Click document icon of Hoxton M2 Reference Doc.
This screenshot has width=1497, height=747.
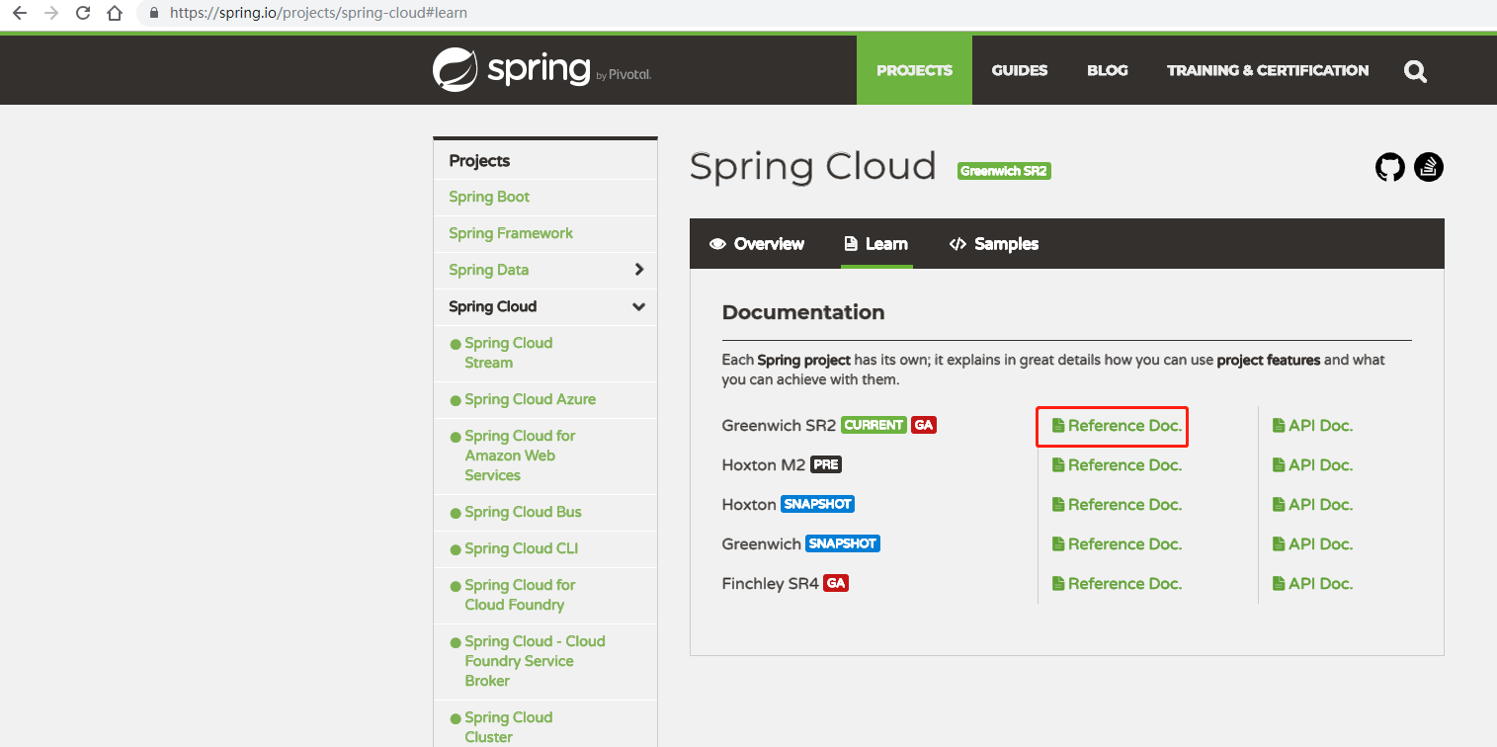1058,465
